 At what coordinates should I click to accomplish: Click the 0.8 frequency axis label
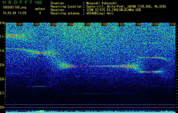coord(2,79)
